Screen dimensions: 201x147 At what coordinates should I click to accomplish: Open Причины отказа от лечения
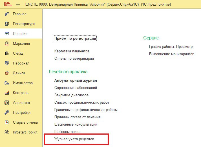[78, 117]
